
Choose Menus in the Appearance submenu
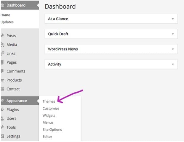48,122
